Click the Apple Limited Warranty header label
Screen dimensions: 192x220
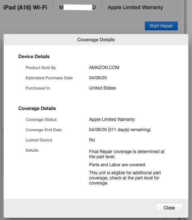click(x=135, y=7)
